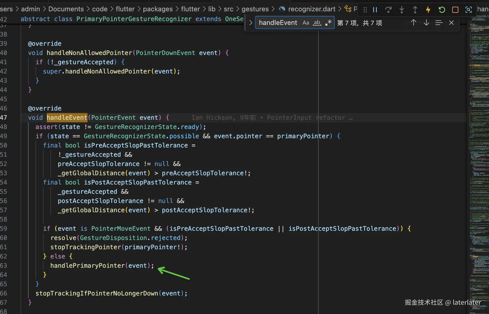
Task: Click PointerDownEvent parameter type
Action: tap(165, 53)
